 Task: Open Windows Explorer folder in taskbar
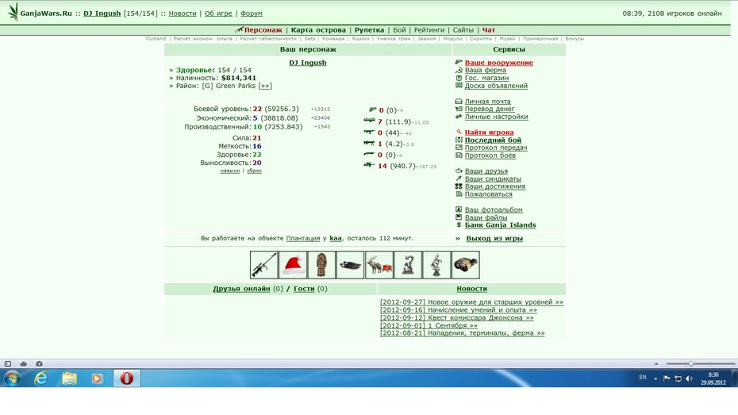[69, 378]
